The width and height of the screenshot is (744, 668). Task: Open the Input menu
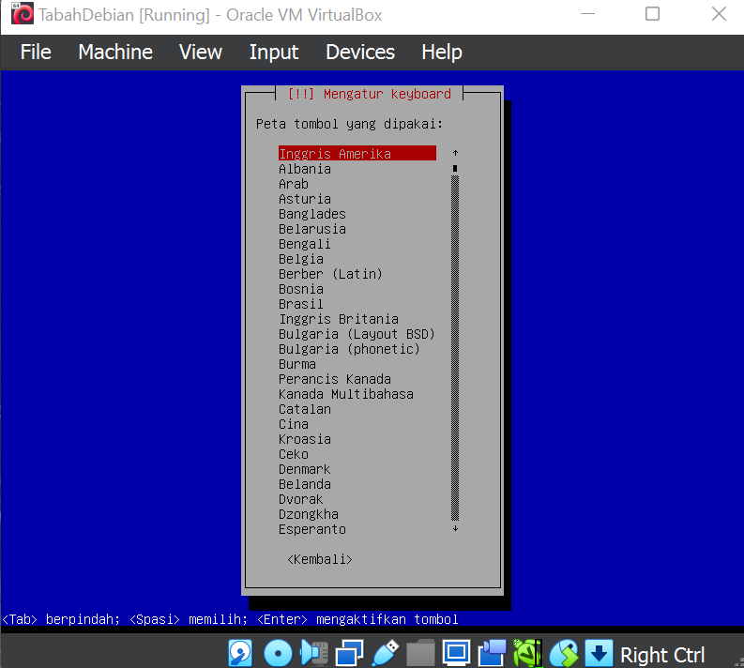coord(274,52)
